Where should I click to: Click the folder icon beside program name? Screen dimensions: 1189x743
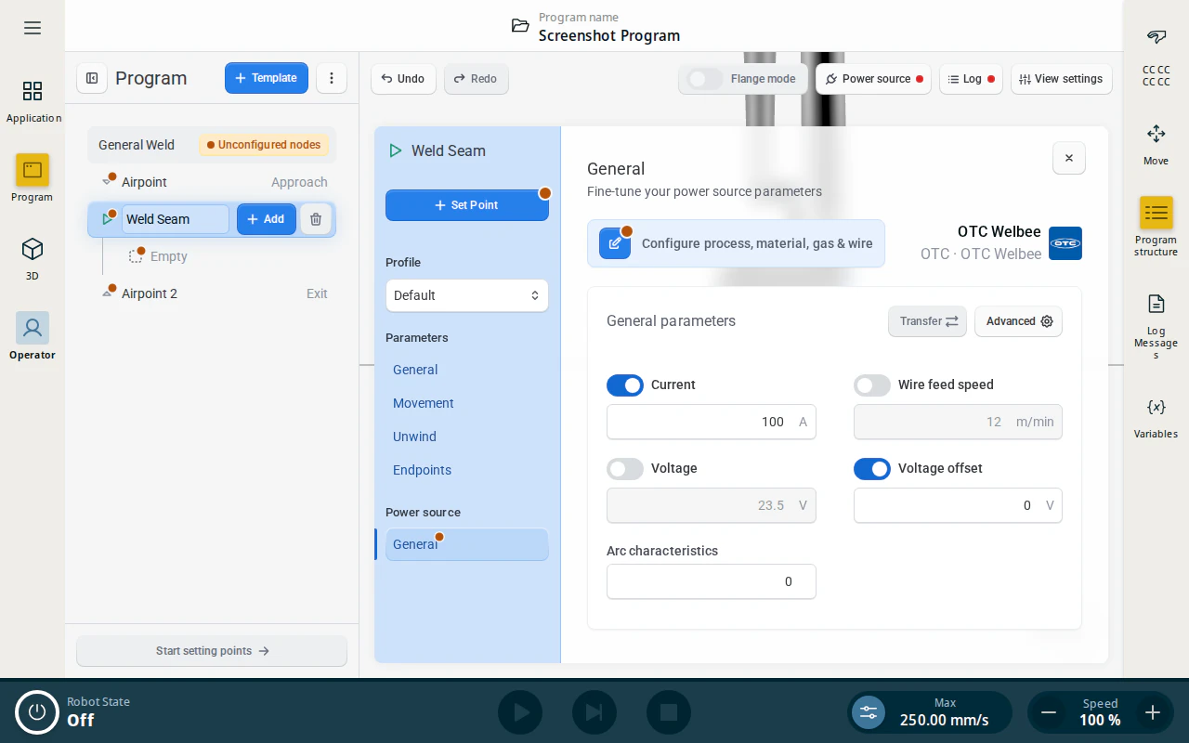point(520,26)
